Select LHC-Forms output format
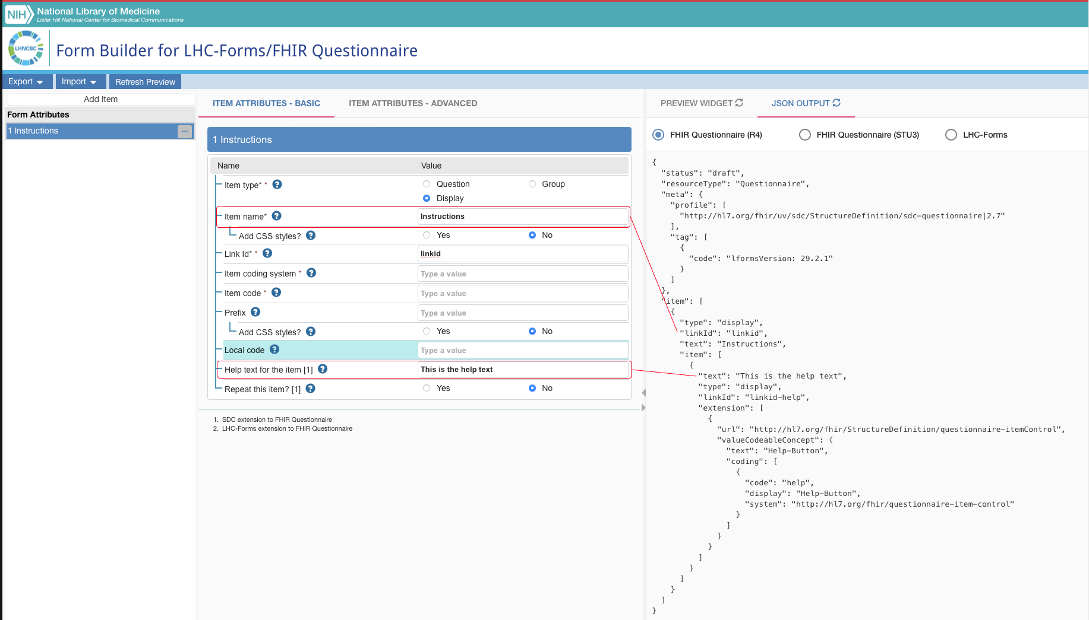 tap(951, 135)
